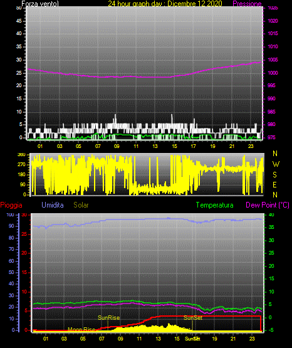Click the 1000 value on pressure axis
Image resolution: width=292 pixels, height=348 pixels.
click(273, 73)
